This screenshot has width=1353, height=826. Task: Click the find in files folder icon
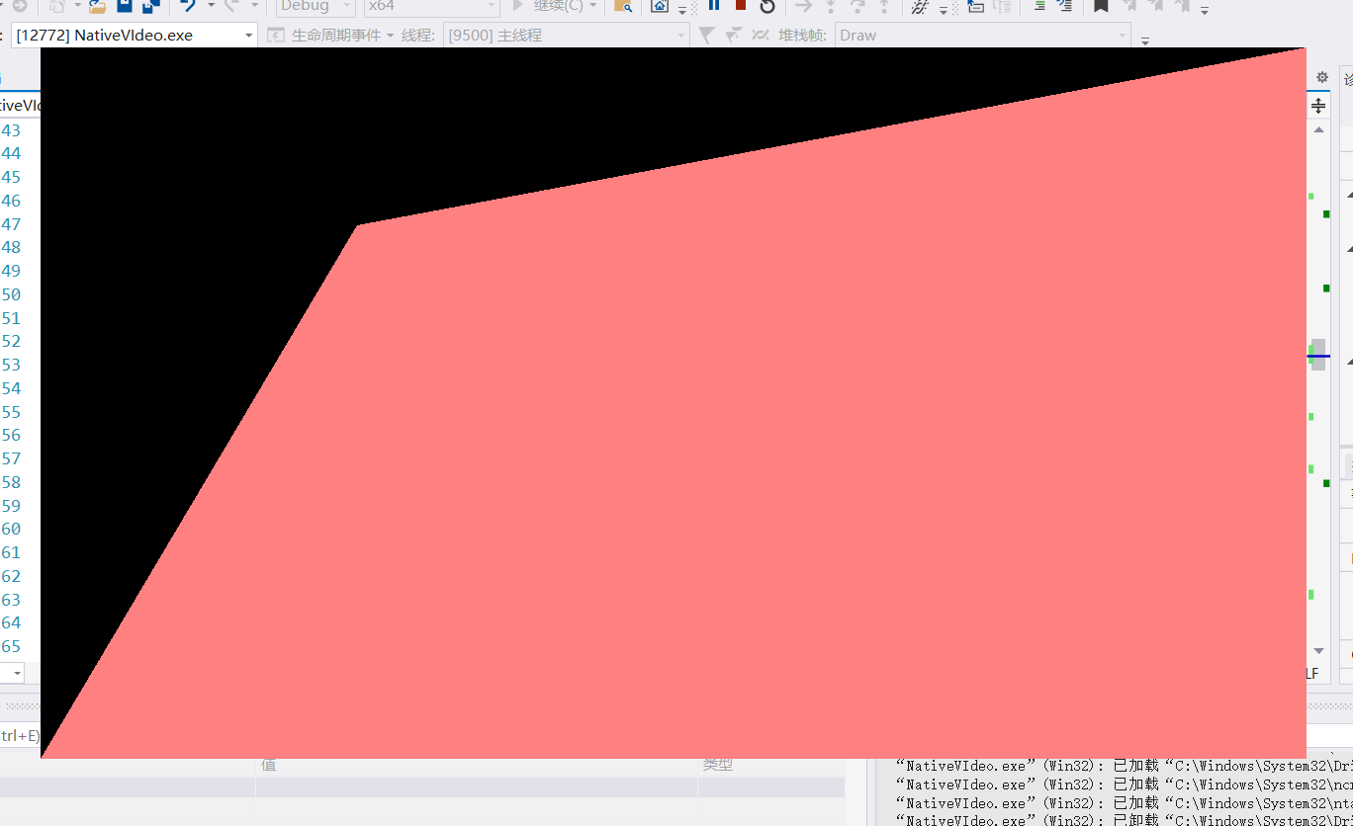tap(623, 6)
